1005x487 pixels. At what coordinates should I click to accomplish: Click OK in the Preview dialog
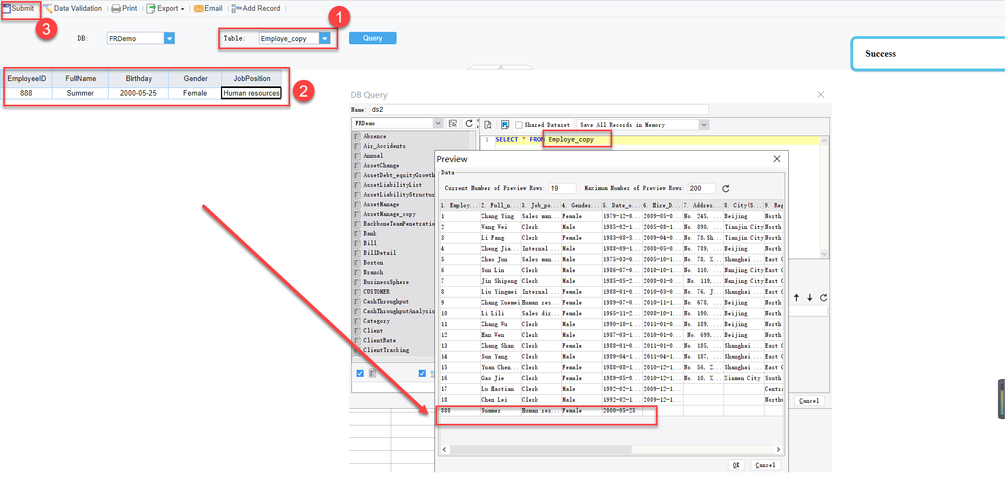pos(736,465)
